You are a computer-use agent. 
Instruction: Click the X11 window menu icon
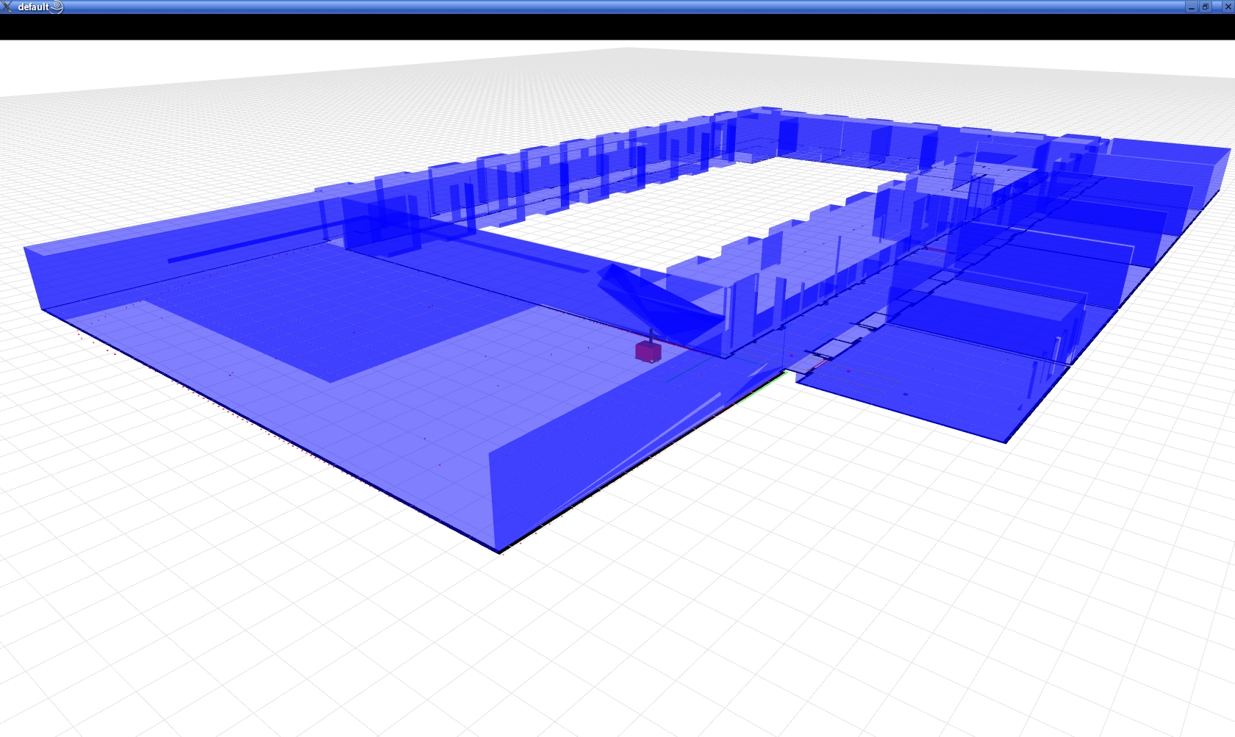point(7,7)
